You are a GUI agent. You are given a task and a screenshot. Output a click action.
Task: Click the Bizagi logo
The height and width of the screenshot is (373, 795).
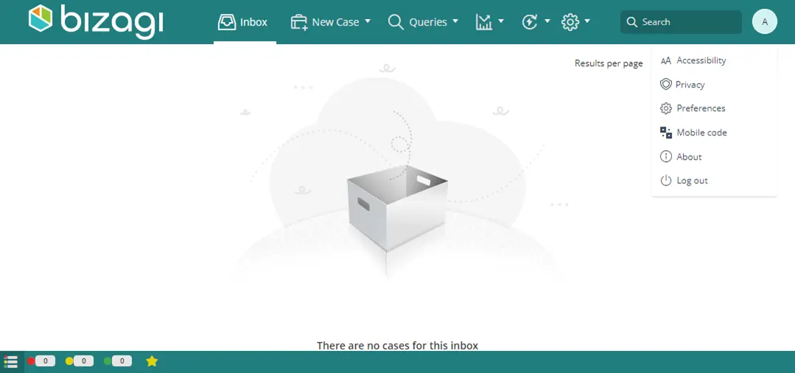click(96, 22)
